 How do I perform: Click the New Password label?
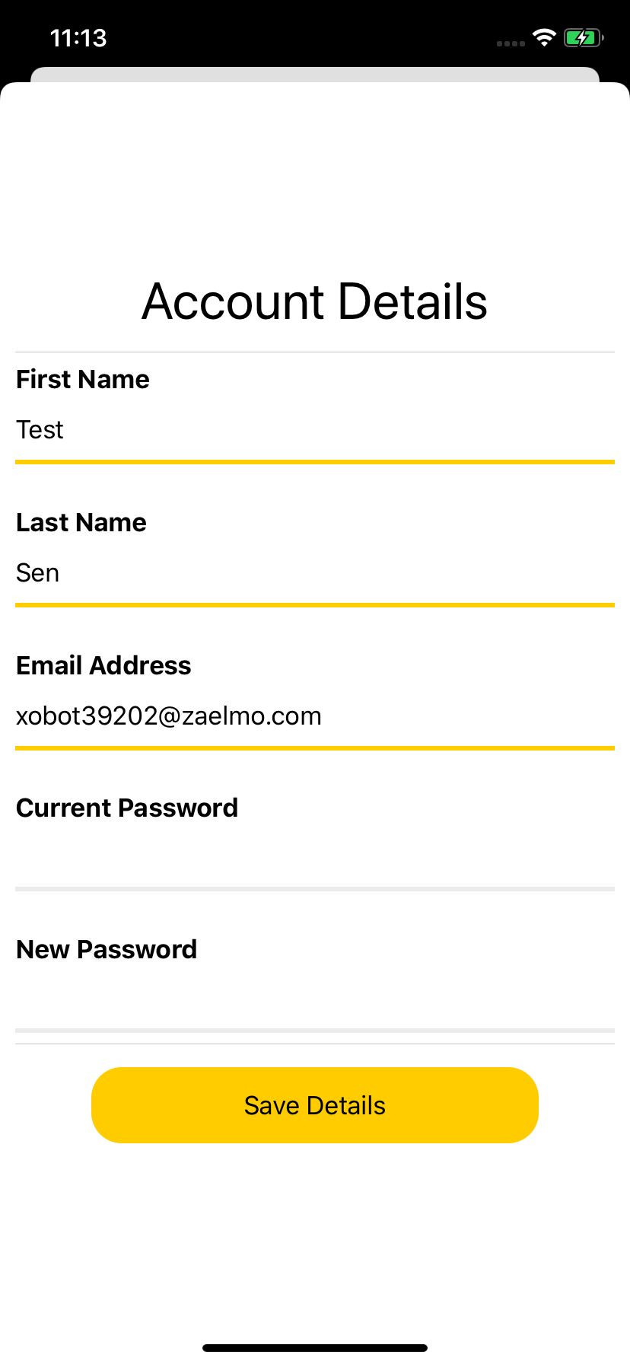point(107,949)
